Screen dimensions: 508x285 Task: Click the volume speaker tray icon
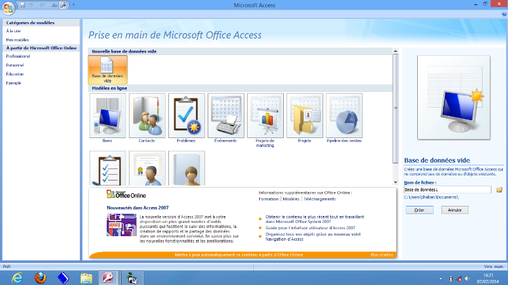tap(467, 279)
